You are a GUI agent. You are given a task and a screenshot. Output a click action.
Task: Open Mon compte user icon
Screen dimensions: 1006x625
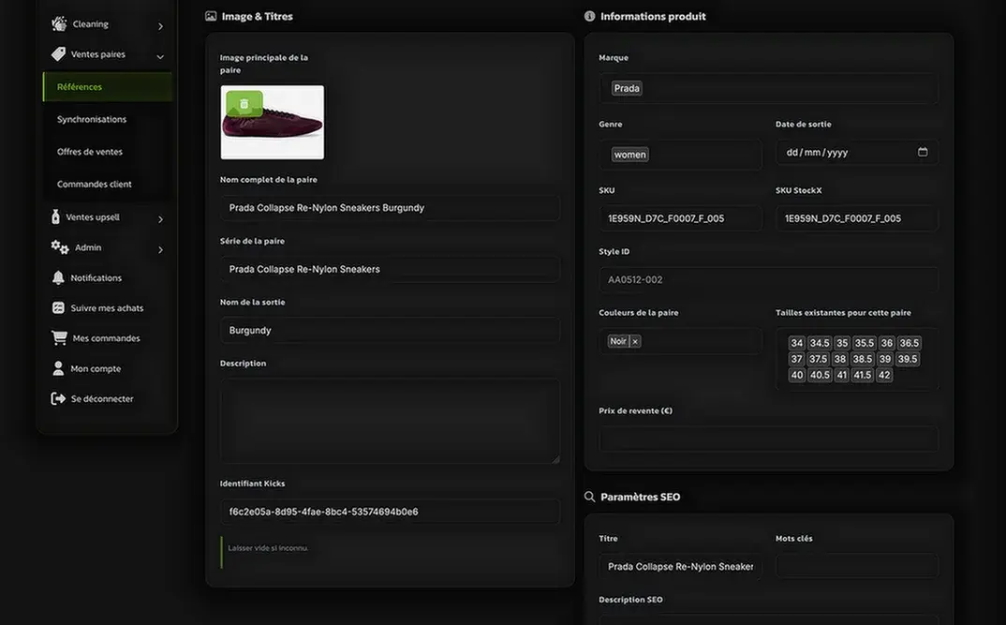[58, 368]
